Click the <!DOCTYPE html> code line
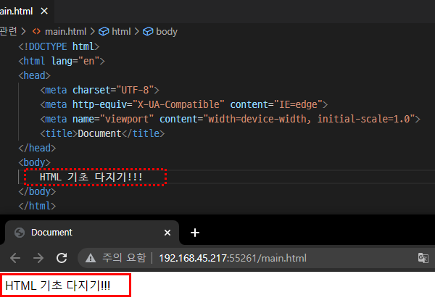This screenshot has width=435, height=300. [x=59, y=46]
